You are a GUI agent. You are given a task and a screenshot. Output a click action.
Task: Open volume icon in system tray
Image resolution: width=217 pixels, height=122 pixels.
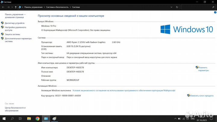tap(187, 119)
